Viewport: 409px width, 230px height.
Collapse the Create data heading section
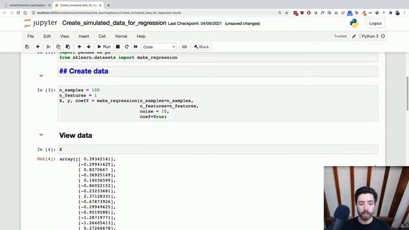41,76
